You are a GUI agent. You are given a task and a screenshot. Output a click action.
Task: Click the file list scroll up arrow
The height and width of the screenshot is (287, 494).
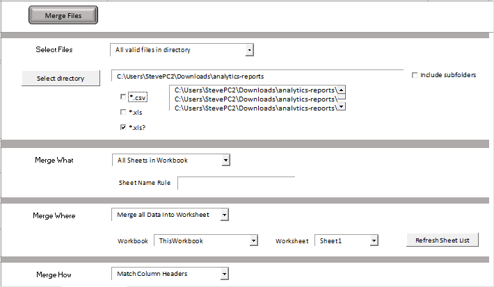tap(342, 90)
